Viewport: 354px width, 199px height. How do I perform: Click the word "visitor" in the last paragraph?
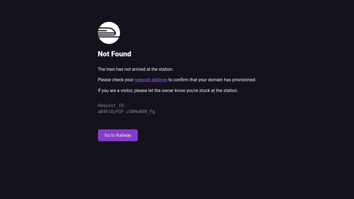click(126, 91)
